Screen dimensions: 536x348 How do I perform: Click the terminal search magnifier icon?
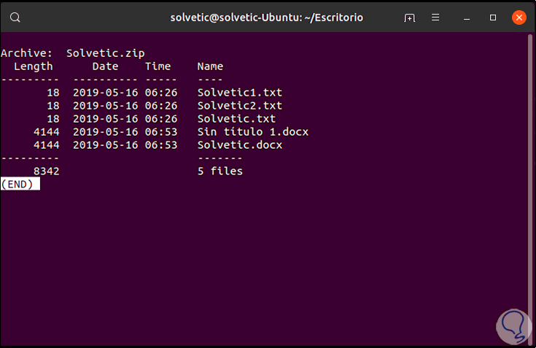pos(16,17)
